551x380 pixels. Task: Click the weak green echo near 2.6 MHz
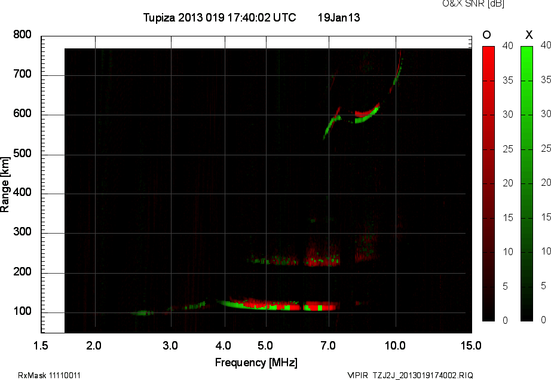point(142,312)
